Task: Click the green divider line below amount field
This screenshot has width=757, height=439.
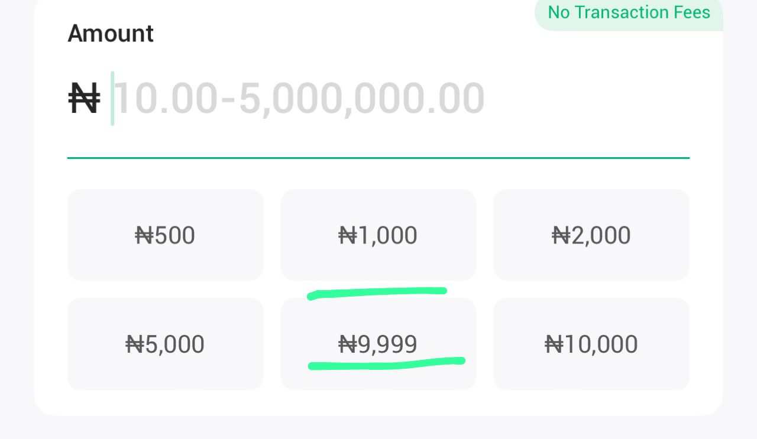Action: pos(378,158)
